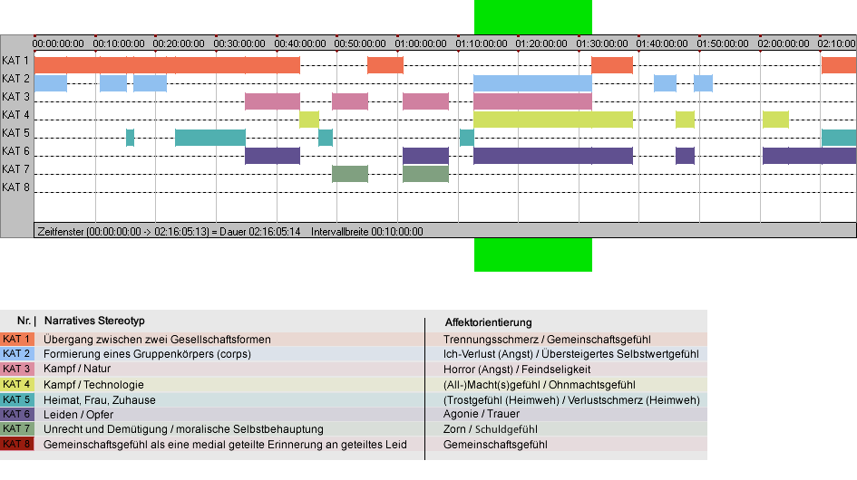Screen dimensions: 857x480
Task: Click the teal KAT 5 legend swatch
Action: (17, 399)
